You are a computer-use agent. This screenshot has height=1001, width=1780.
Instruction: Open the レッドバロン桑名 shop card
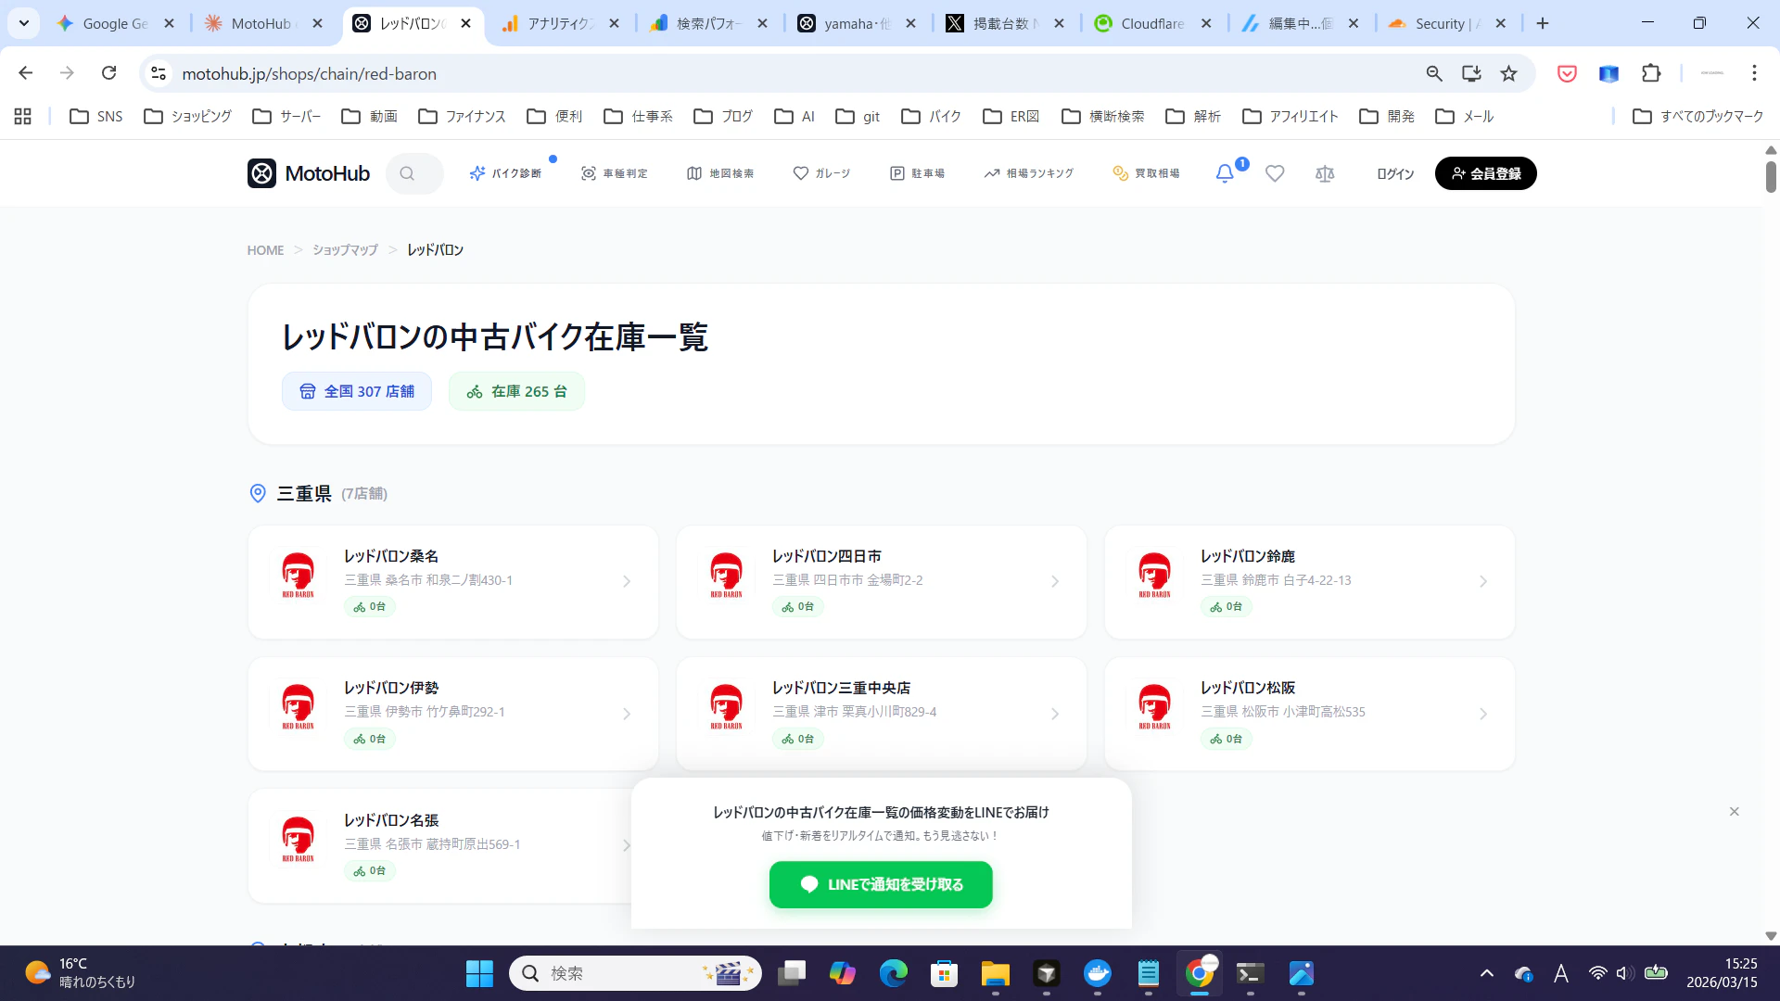453,582
